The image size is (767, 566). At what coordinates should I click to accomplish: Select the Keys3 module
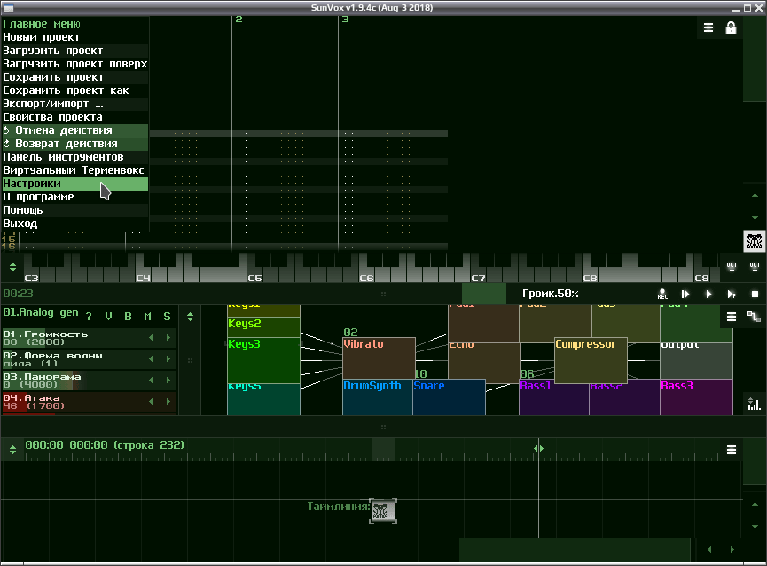(x=263, y=360)
